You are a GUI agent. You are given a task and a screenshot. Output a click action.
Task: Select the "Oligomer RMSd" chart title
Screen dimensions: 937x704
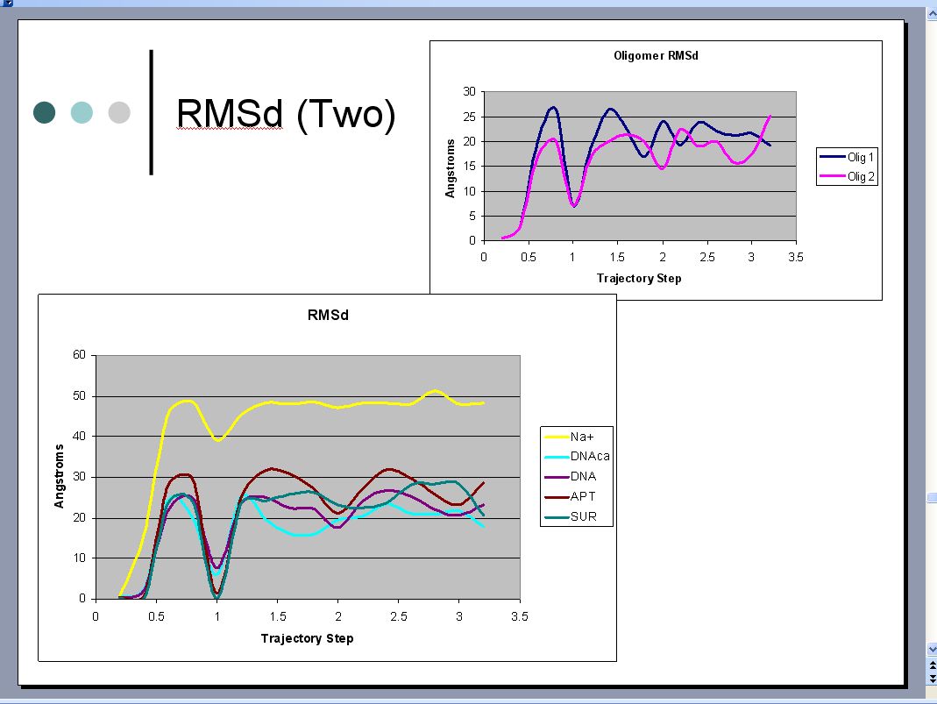(656, 56)
